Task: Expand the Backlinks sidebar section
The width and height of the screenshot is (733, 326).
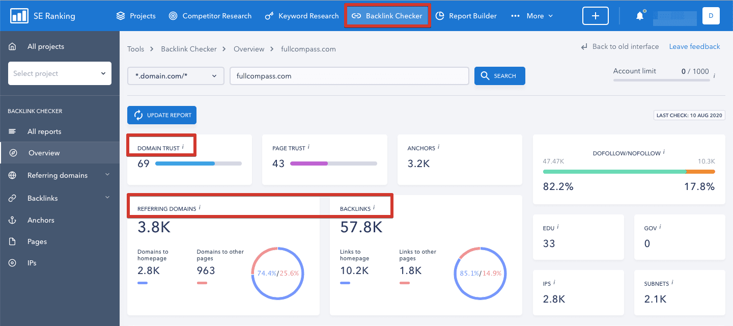Action: coord(107,198)
